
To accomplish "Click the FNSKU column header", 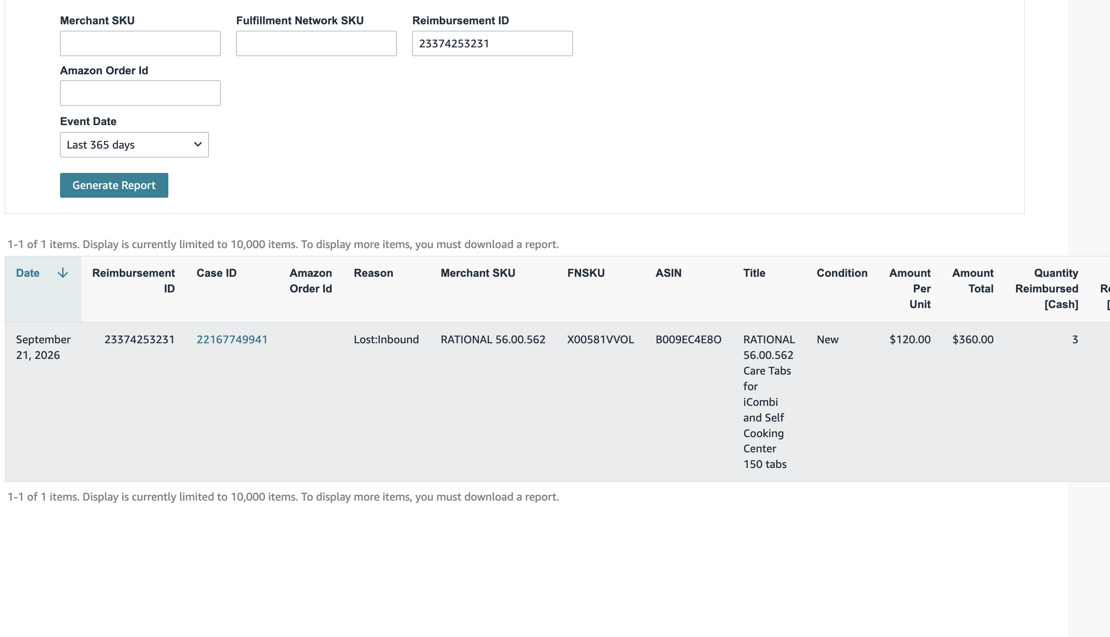I will click(586, 273).
